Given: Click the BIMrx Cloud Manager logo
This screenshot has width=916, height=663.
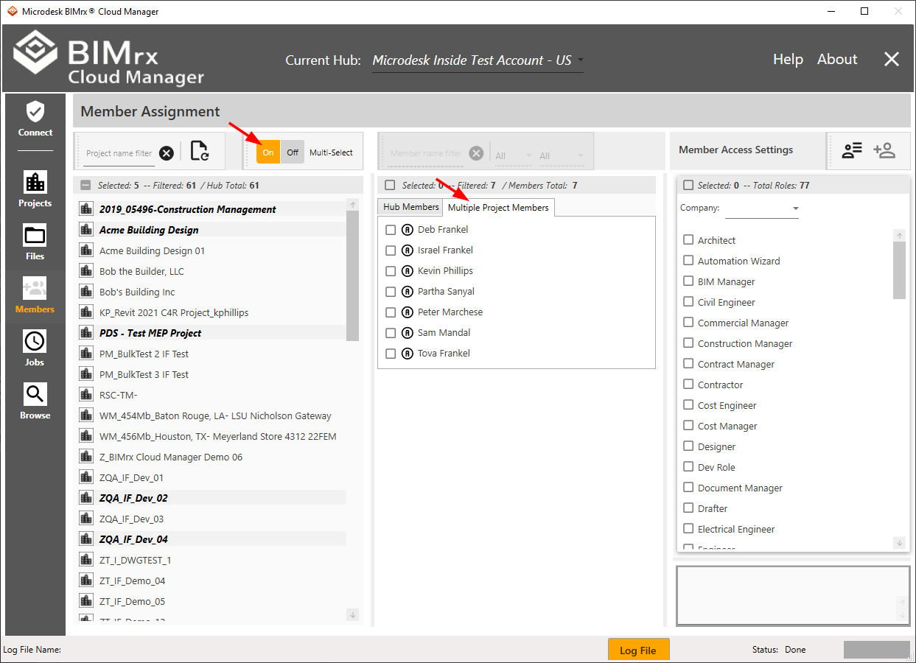Looking at the screenshot, I should pos(108,57).
